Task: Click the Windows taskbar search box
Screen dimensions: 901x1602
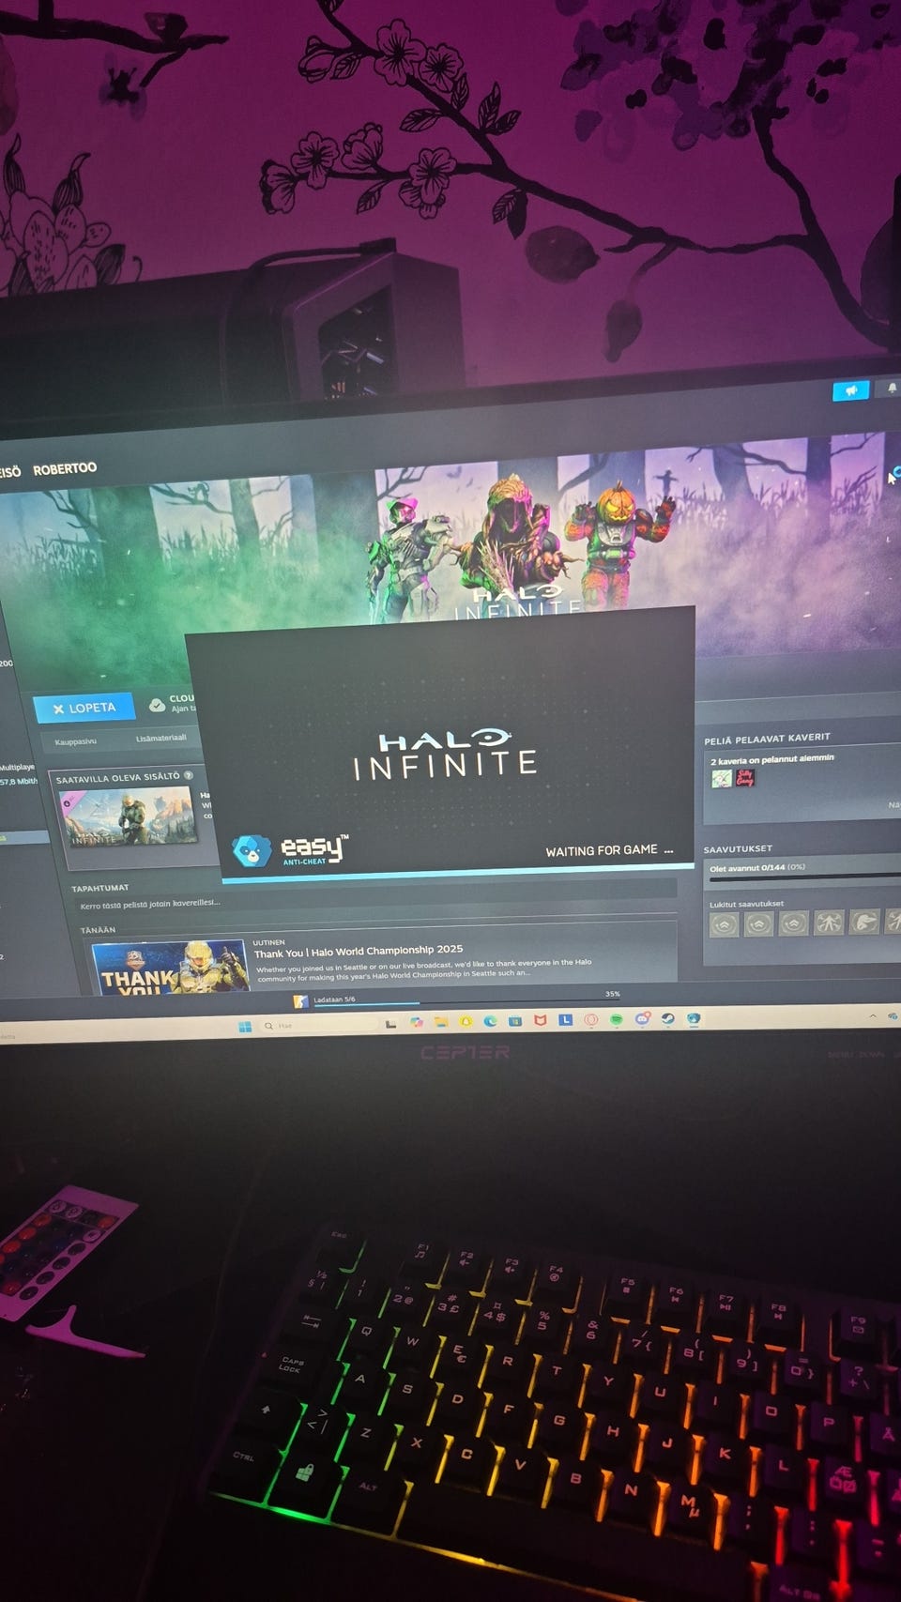Action: pyautogui.click(x=317, y=1026)
